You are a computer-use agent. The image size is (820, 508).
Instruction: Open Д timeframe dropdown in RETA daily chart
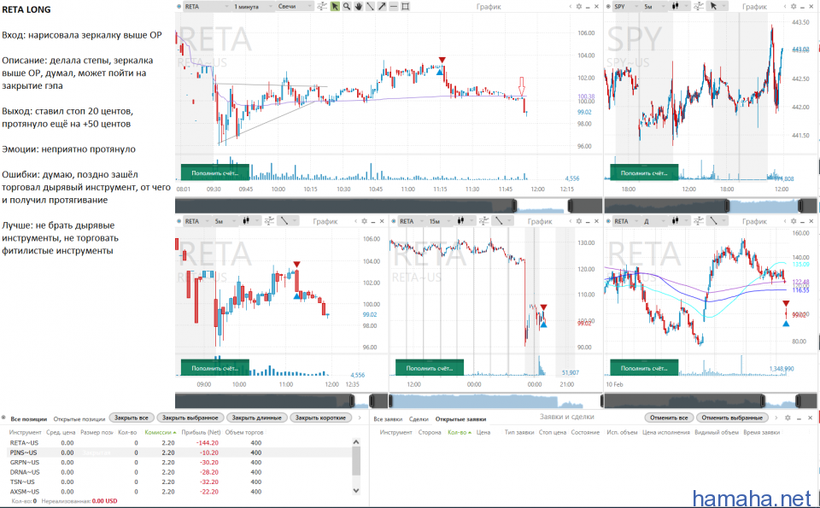(x=655, y=221)
